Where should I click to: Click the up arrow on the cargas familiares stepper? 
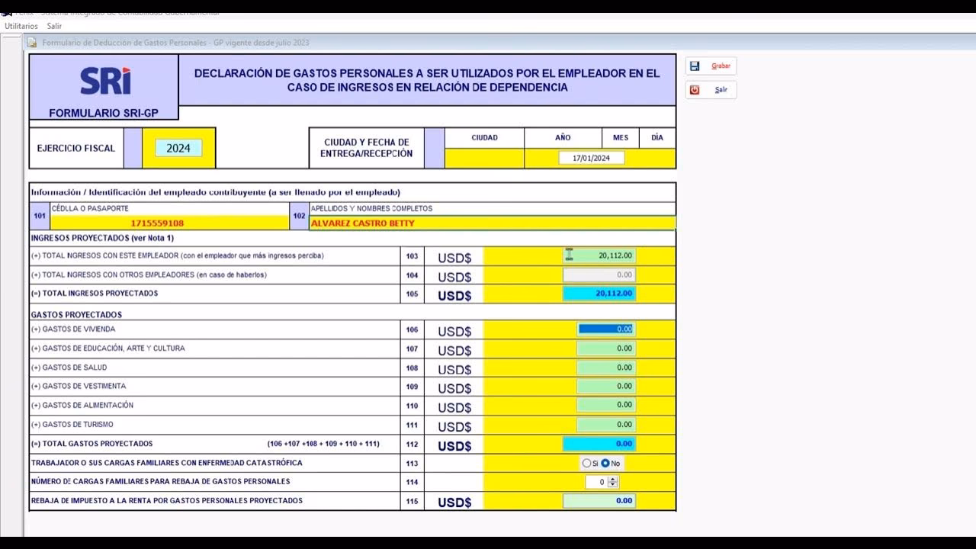tap(613, 479)
